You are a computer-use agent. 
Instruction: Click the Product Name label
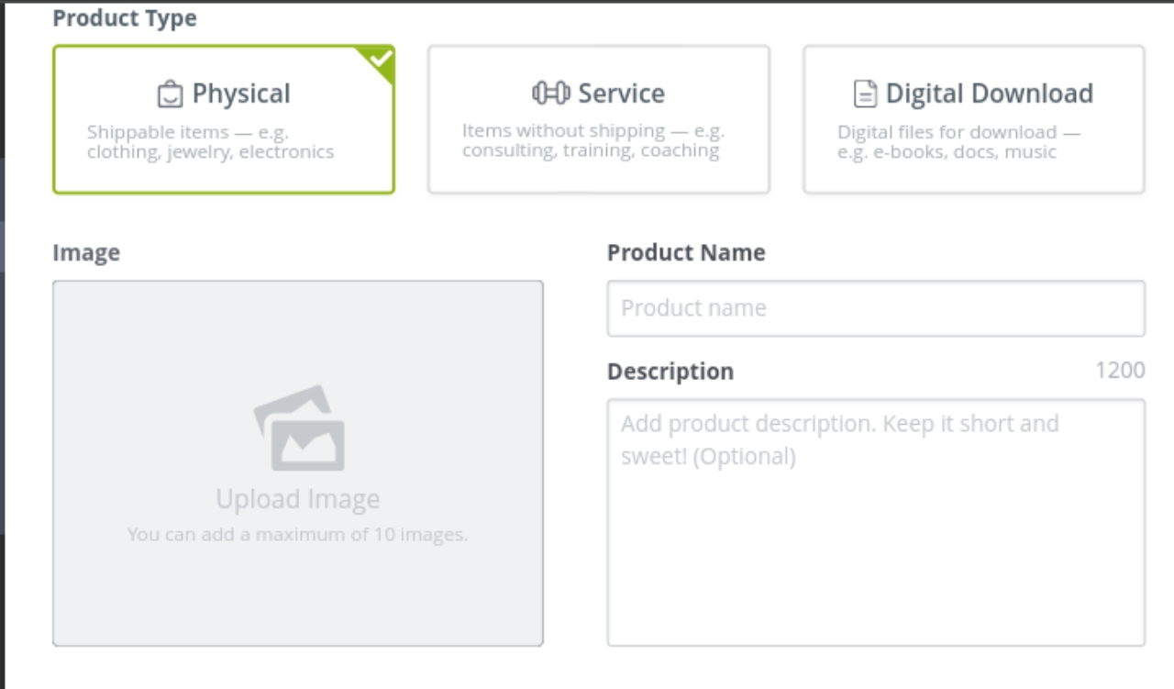pos(684,251)
